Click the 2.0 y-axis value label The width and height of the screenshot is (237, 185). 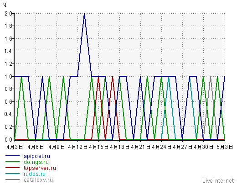click(8, 14)
